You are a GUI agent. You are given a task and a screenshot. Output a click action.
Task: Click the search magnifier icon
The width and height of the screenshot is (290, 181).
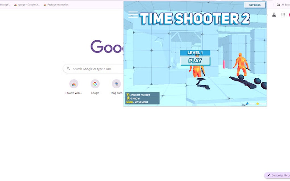pyautogui.click(x=68, y=69)
